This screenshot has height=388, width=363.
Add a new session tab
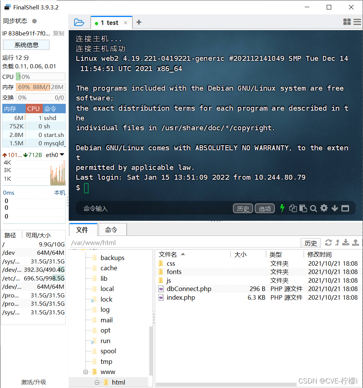(139, 22)
